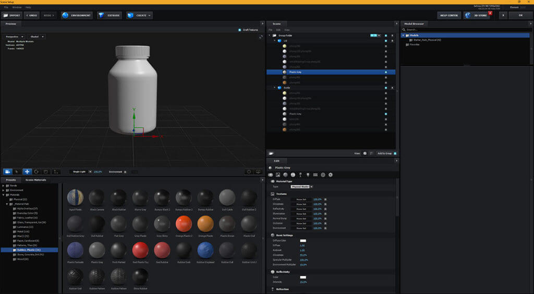Toggle the Environment checkbox under viewport
Screen dimensions: 534x294
click(125, 172)
